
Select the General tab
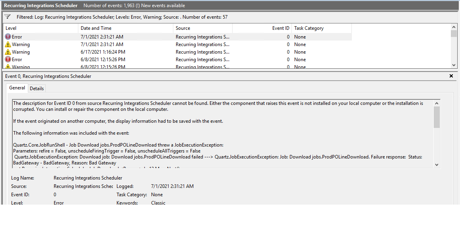click(x=17, y=88)
